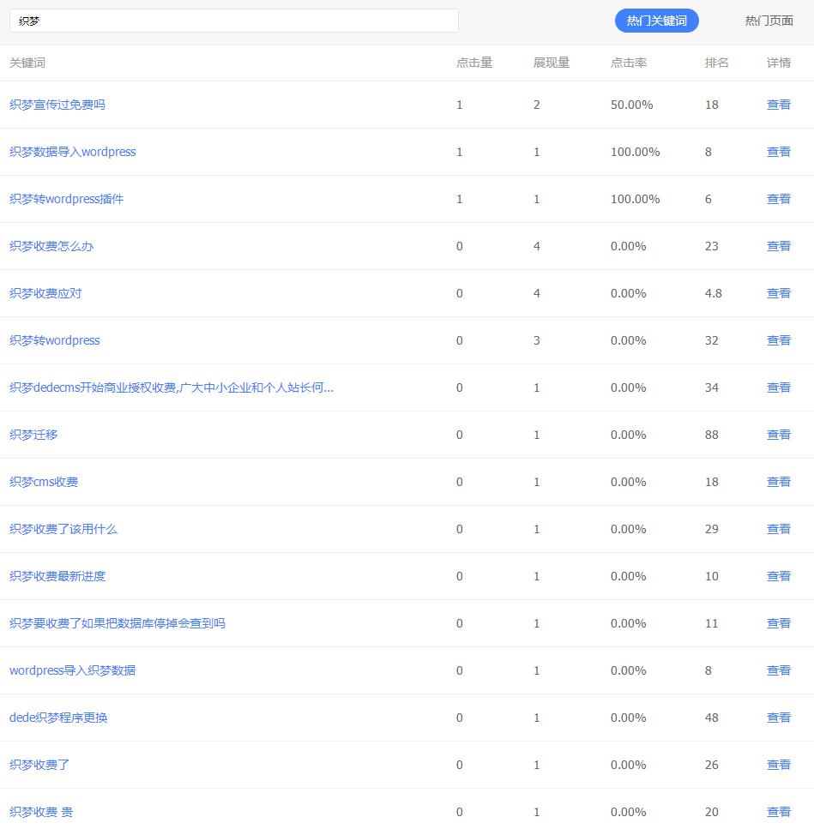Click the 排名 column header
Screen dimensions: 814x829
pyautogui.click(x=717, y=63)
